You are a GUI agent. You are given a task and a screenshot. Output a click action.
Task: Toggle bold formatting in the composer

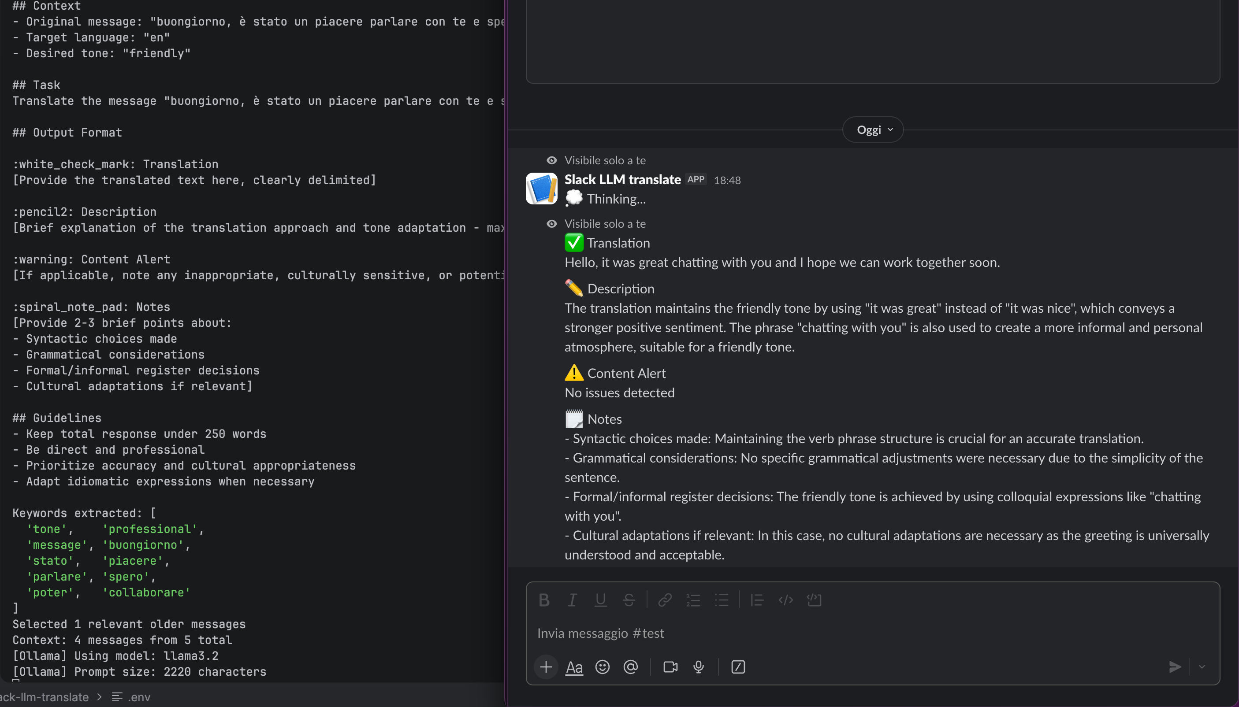point(544,600)
